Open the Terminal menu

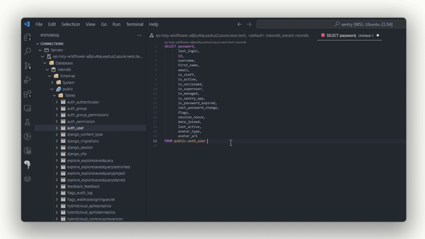[x=134, y=24]
